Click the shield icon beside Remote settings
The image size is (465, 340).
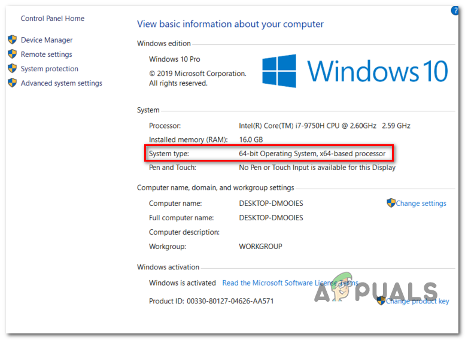[13, 54]
